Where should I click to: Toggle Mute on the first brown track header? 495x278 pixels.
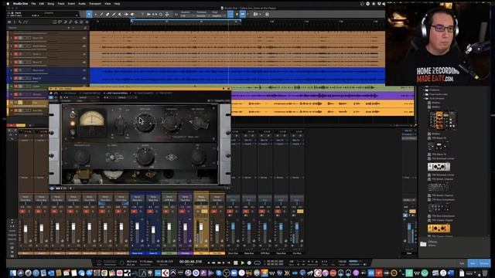click(15, 38)
